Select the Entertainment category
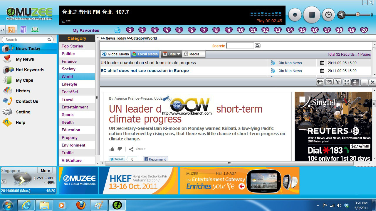This screenshot has height=211, width=376. coord(77,107)
